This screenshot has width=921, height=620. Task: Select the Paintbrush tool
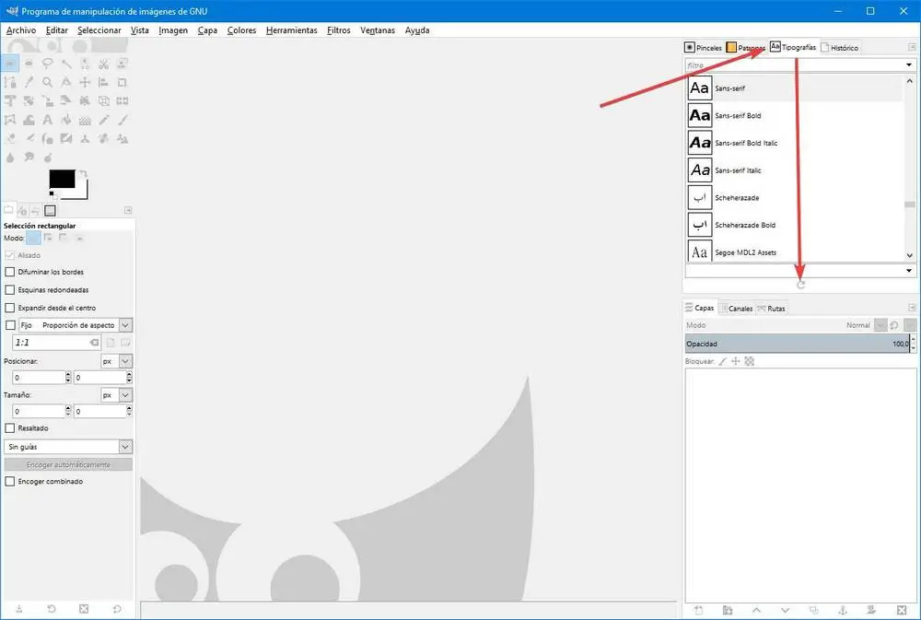tap(122, 120)
